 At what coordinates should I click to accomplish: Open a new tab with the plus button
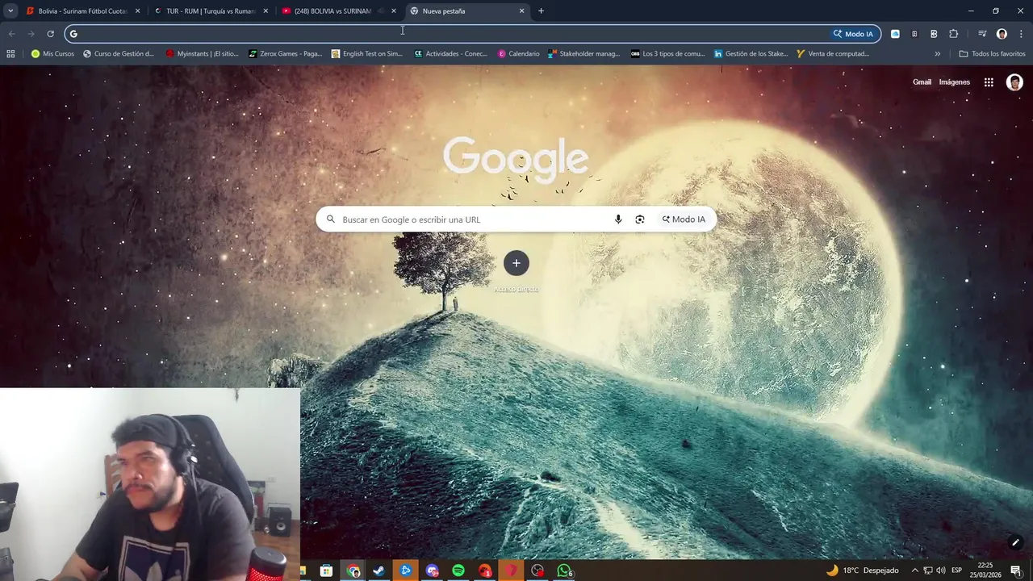(x=541, y=11)
